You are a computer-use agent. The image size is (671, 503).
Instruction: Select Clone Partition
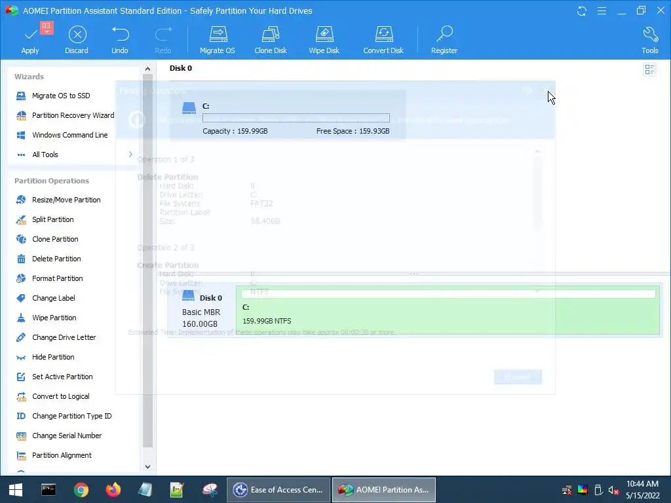pos(47,239)
